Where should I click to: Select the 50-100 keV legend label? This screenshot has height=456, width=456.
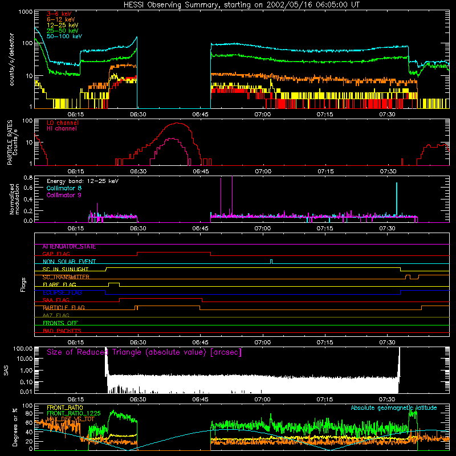(64, 36)
